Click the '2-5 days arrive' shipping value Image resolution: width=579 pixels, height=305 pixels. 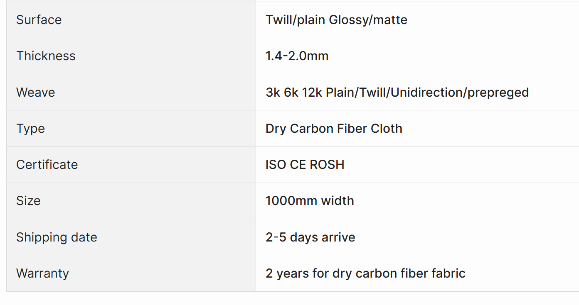pos(310,237)
